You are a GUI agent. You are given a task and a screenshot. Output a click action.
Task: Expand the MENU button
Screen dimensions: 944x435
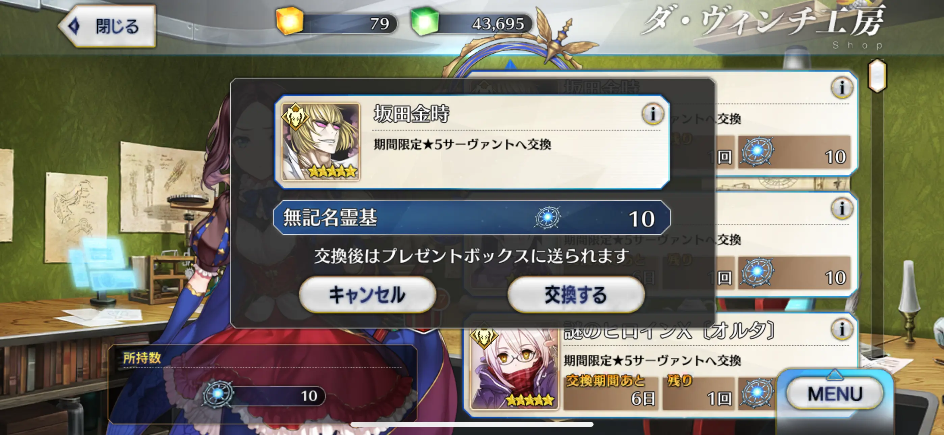835,394
